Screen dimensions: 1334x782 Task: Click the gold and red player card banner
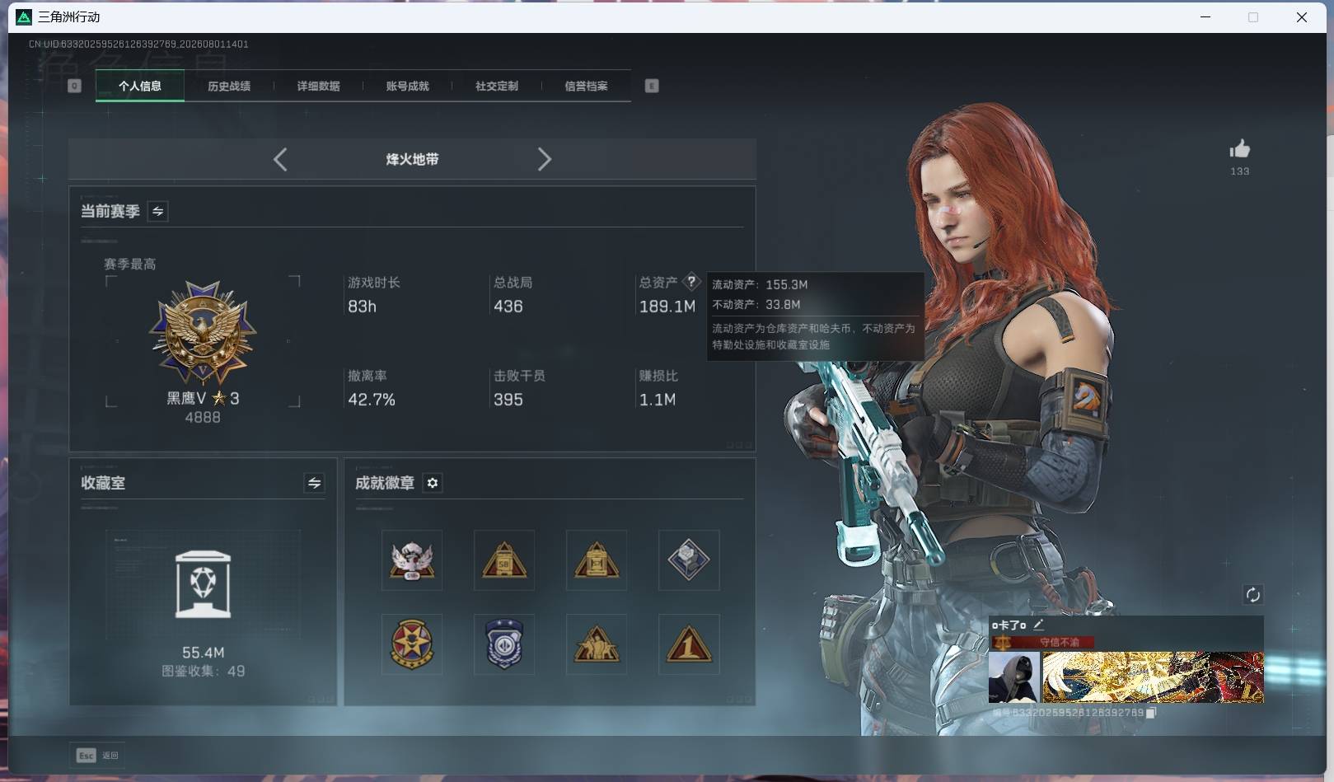point(1153,677)
